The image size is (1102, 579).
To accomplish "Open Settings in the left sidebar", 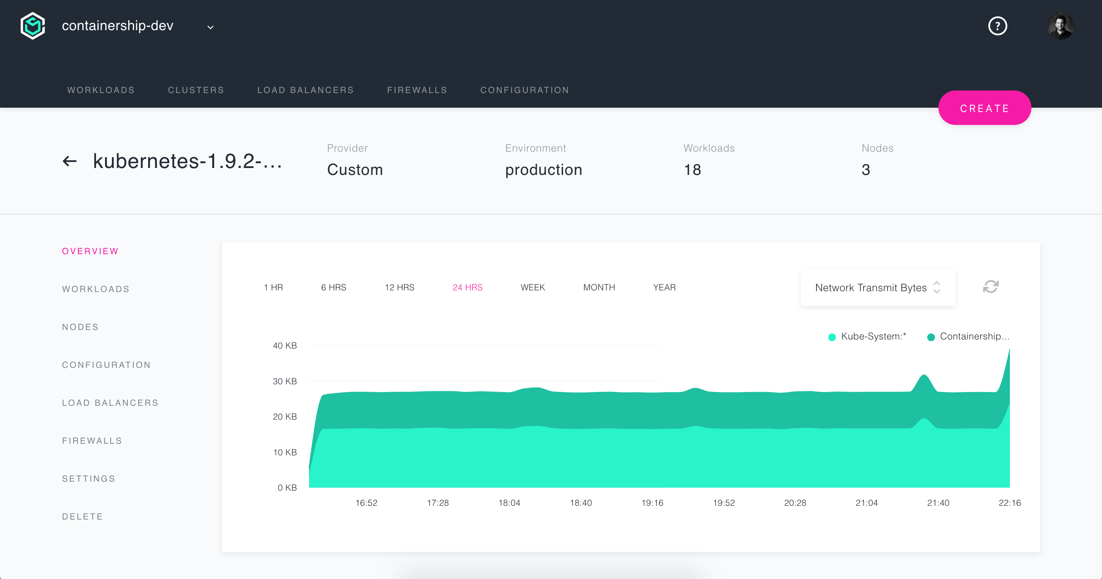I will point(89,479).
